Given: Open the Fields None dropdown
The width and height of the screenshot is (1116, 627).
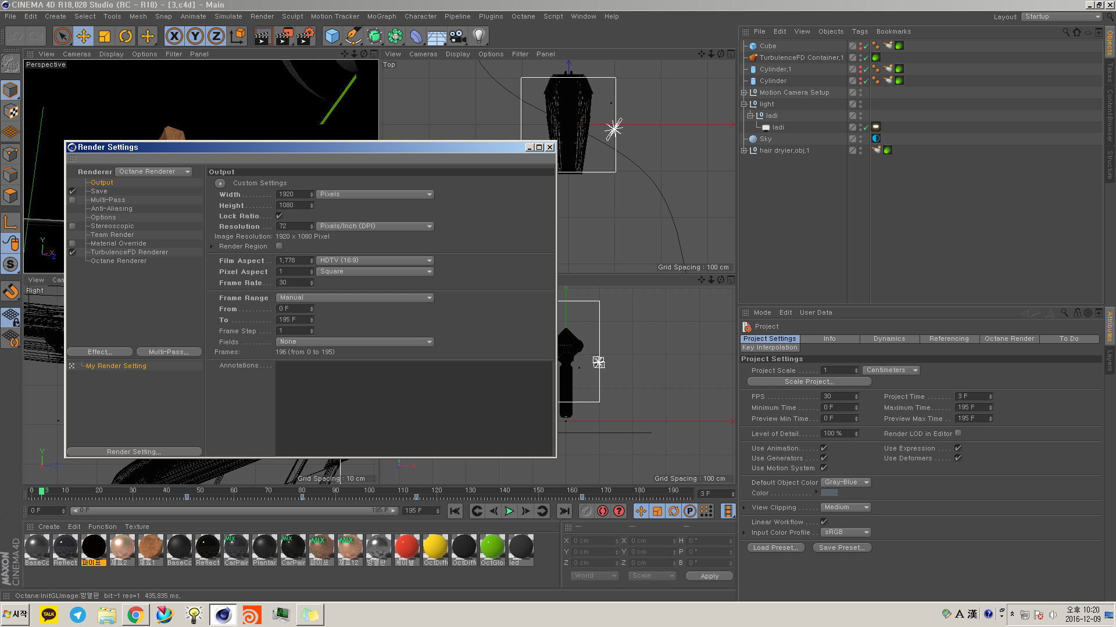Looking at the screenshot, I should click(355, 342).
